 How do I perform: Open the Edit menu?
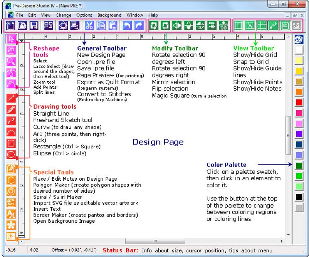(32, 15)
